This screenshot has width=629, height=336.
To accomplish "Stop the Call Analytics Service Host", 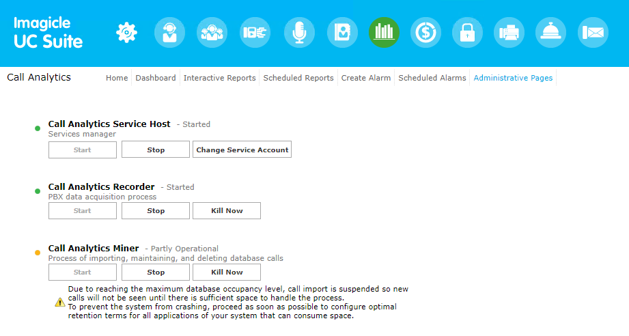I will [x=156, y=150].
